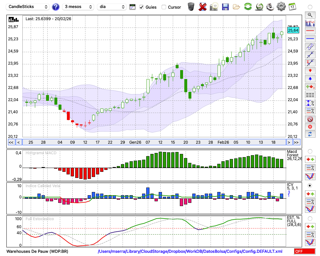
Task: Uncheck the Guies checkbox
Action: point(141,7)
